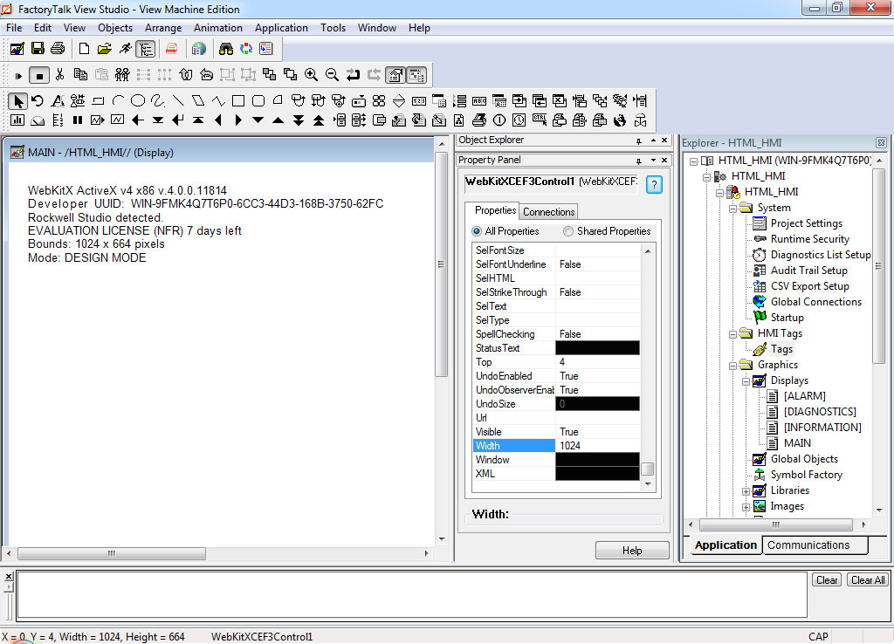Select Runtime Security in the Explorer
The width and height of the screenshot is (894, 644).
click(x=809, y=239)
